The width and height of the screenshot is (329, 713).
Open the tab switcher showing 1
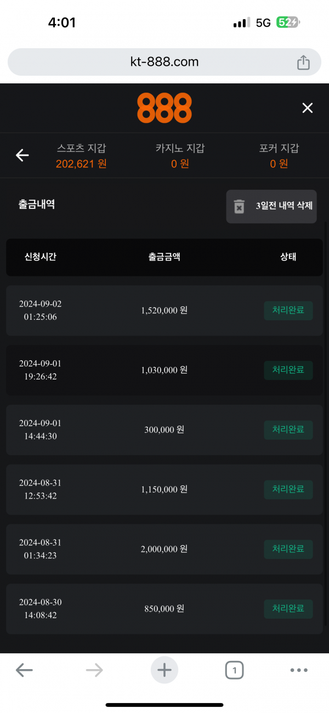234,670
